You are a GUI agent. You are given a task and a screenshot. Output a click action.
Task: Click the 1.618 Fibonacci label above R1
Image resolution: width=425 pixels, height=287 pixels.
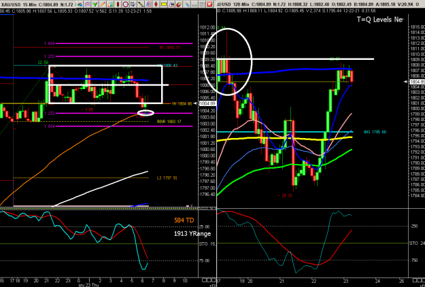pyautogui.click(x=50, y=44)
